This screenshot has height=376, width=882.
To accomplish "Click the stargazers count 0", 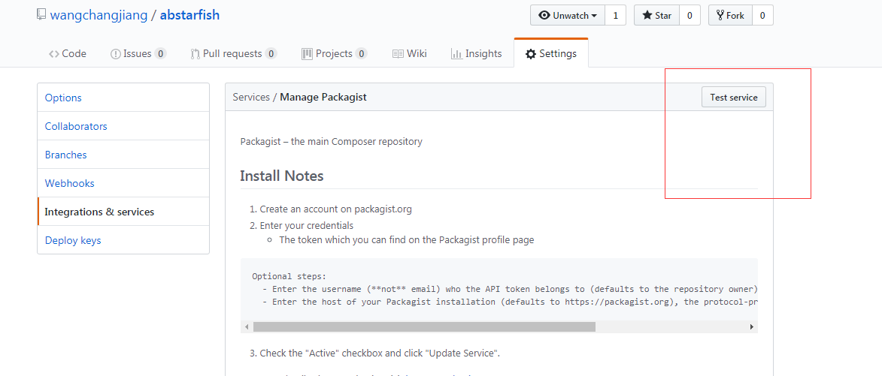I will coord(690,15).
